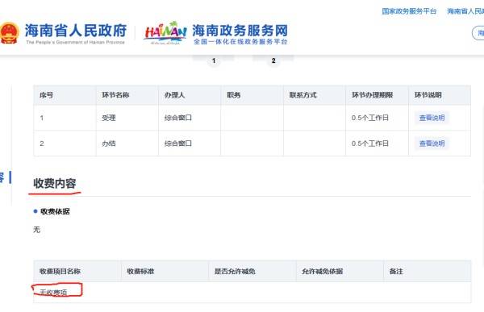Image resolution: width=484 pixels, height=312 pixels.
Task: Go to step 1 indicator
Action: click(214, 60)
